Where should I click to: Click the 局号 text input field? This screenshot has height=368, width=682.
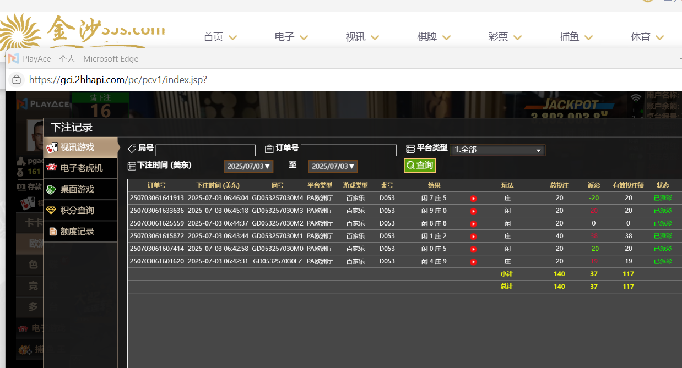coord(205,150)
